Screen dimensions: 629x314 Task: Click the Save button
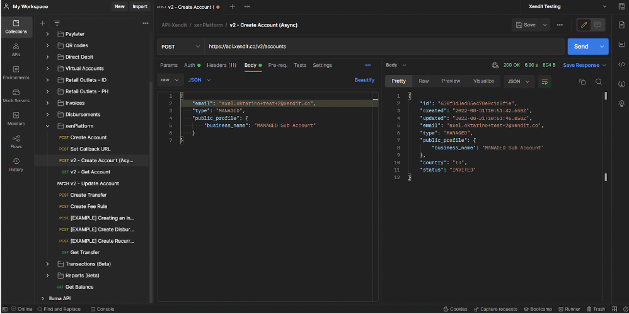pyautogui.click(x=526, y=25)
